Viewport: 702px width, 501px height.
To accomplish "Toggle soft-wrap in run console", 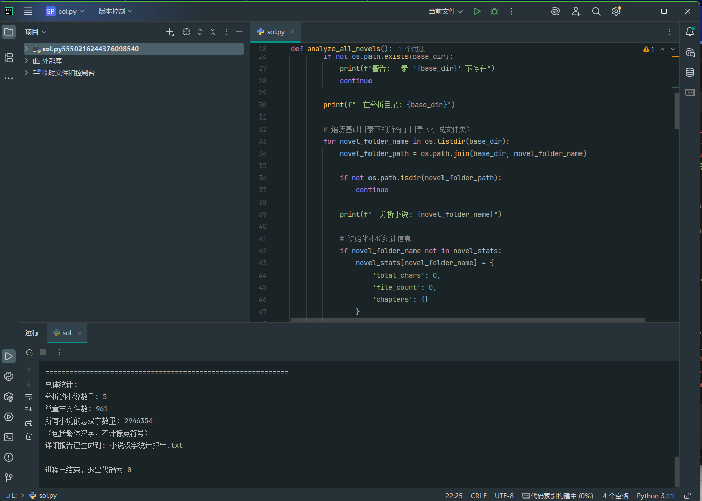I will (x=29, y=397).
